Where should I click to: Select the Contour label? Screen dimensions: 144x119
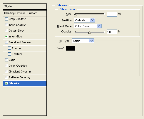(x=17, y=48)
